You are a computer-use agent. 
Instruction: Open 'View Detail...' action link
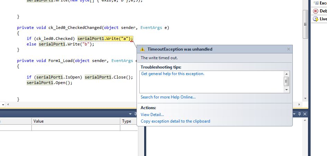[x=152, y=114]
